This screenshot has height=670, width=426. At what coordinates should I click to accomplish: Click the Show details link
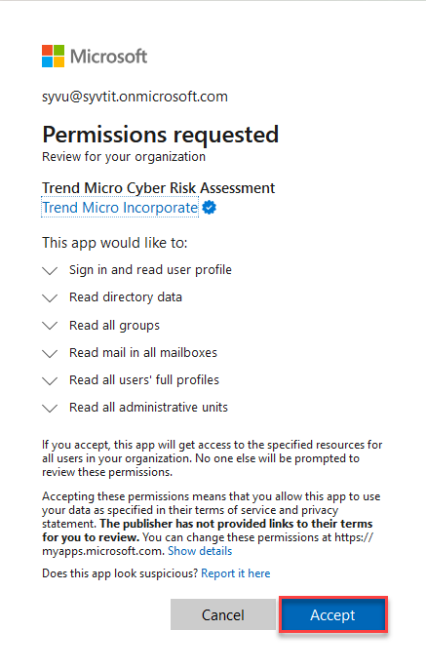(200, 551)
